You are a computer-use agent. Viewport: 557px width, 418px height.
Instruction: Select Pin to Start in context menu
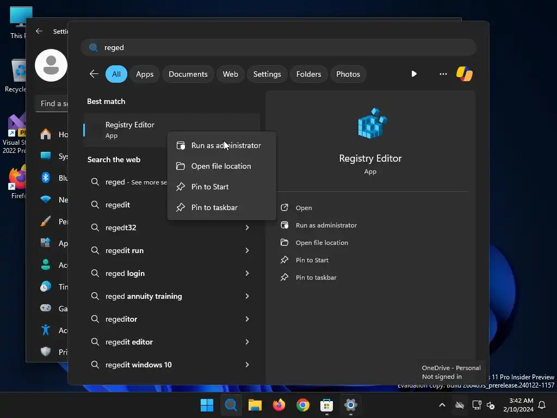[222, 187]
